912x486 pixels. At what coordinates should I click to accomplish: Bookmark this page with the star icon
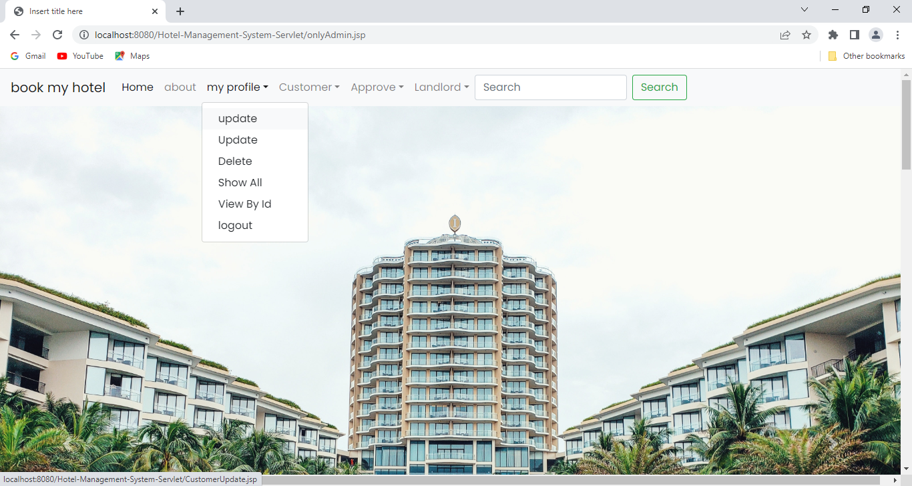[x=807, y=35]
